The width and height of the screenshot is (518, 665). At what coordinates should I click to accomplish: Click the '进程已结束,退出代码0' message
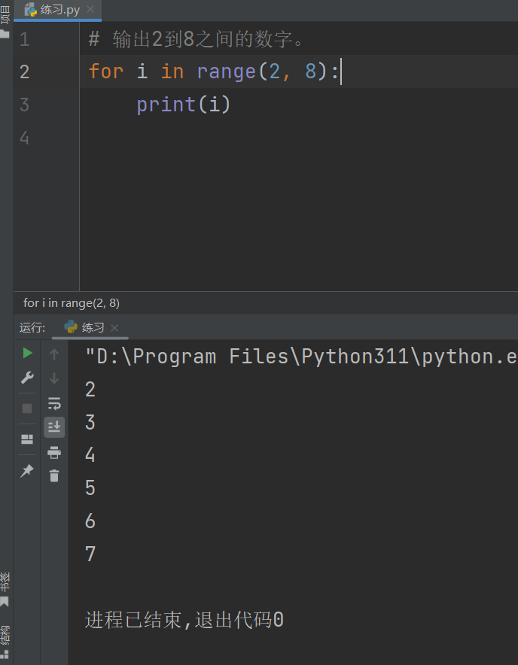pos(184,620)
